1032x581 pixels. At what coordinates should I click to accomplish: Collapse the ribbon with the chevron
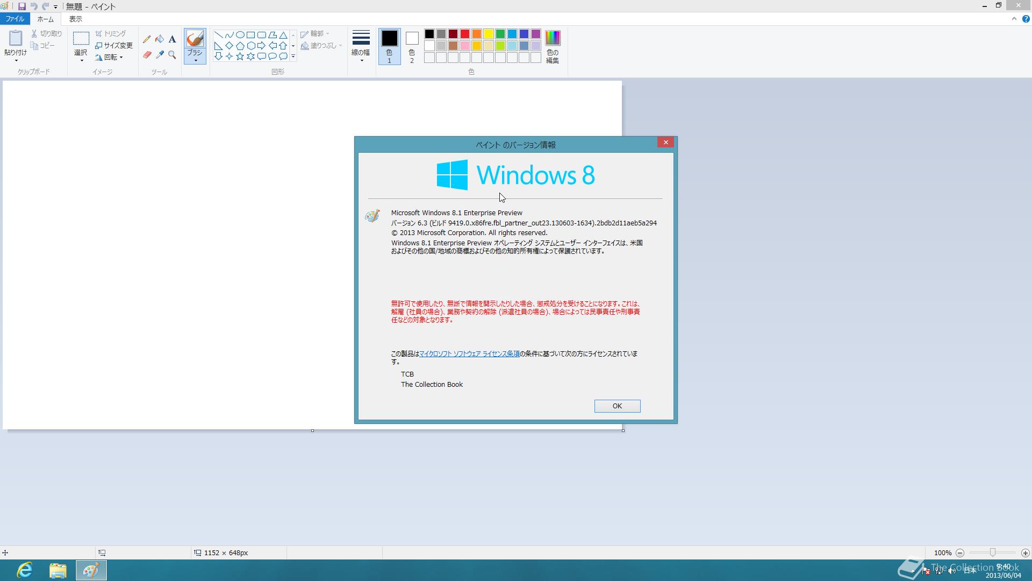(1014, 19)
